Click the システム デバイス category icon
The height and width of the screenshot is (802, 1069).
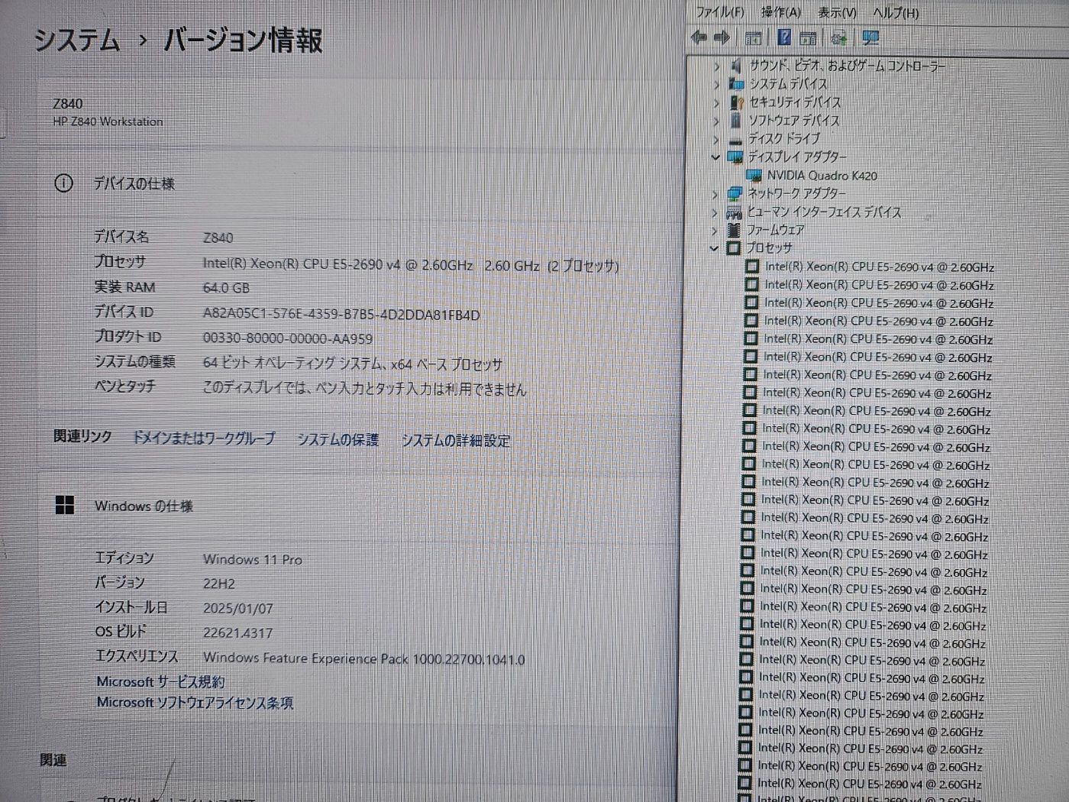[736, 84]
